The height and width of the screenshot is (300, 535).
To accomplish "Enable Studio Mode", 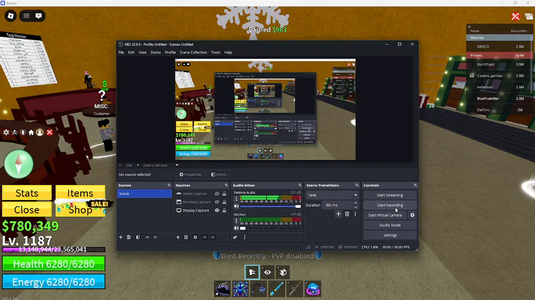I will click(389, 225).
